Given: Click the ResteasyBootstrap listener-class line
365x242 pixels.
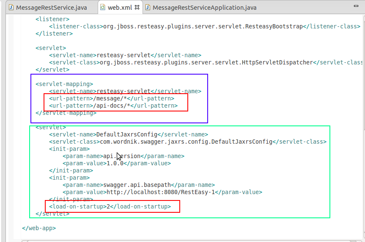Looking at the screenshot, I should [x=205, y=26].
